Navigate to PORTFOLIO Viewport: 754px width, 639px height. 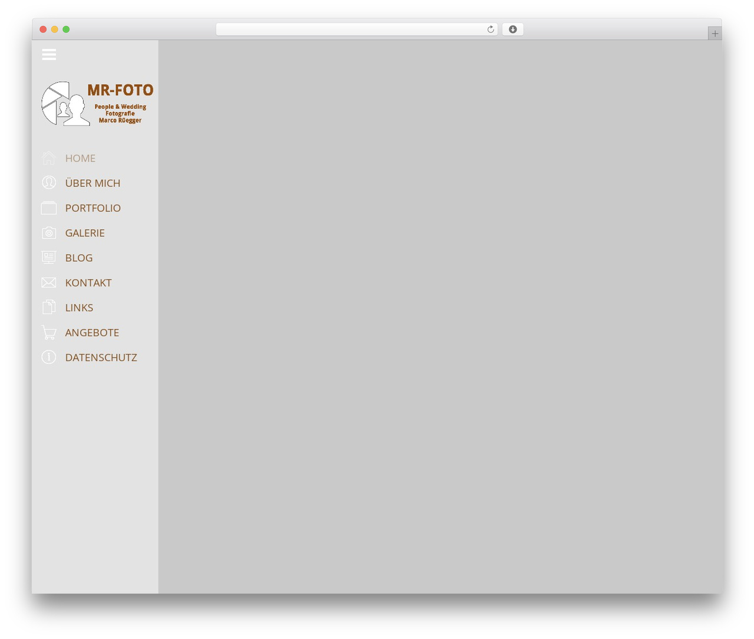point(93,208)
